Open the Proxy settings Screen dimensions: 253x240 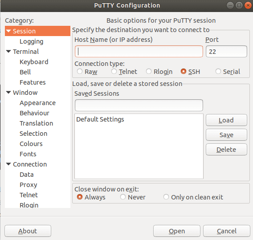(x=29, y=185)
